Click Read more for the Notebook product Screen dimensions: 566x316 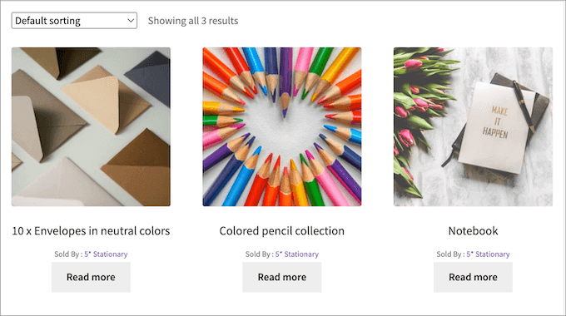click(x=473, y=277)
